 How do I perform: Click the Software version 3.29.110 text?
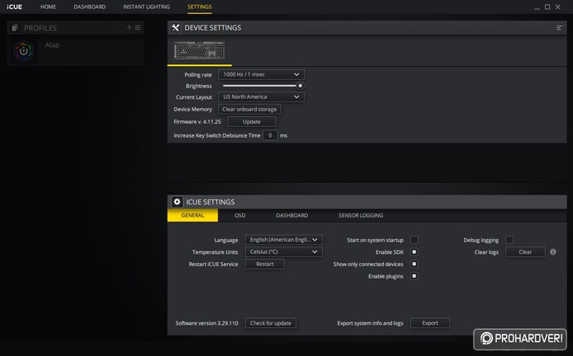[x=207, y=323]
